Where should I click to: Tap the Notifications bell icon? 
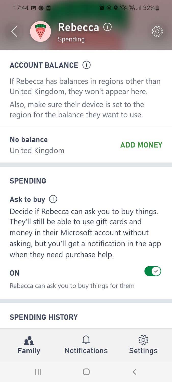[86, 340]
